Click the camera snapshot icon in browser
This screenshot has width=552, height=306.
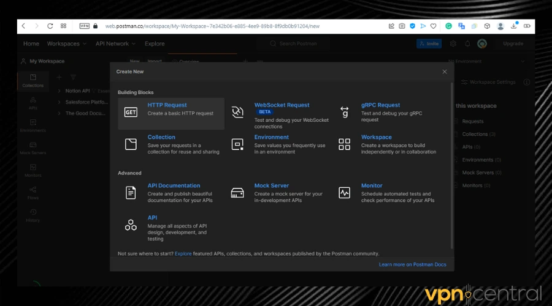click(x=402, y=26)
